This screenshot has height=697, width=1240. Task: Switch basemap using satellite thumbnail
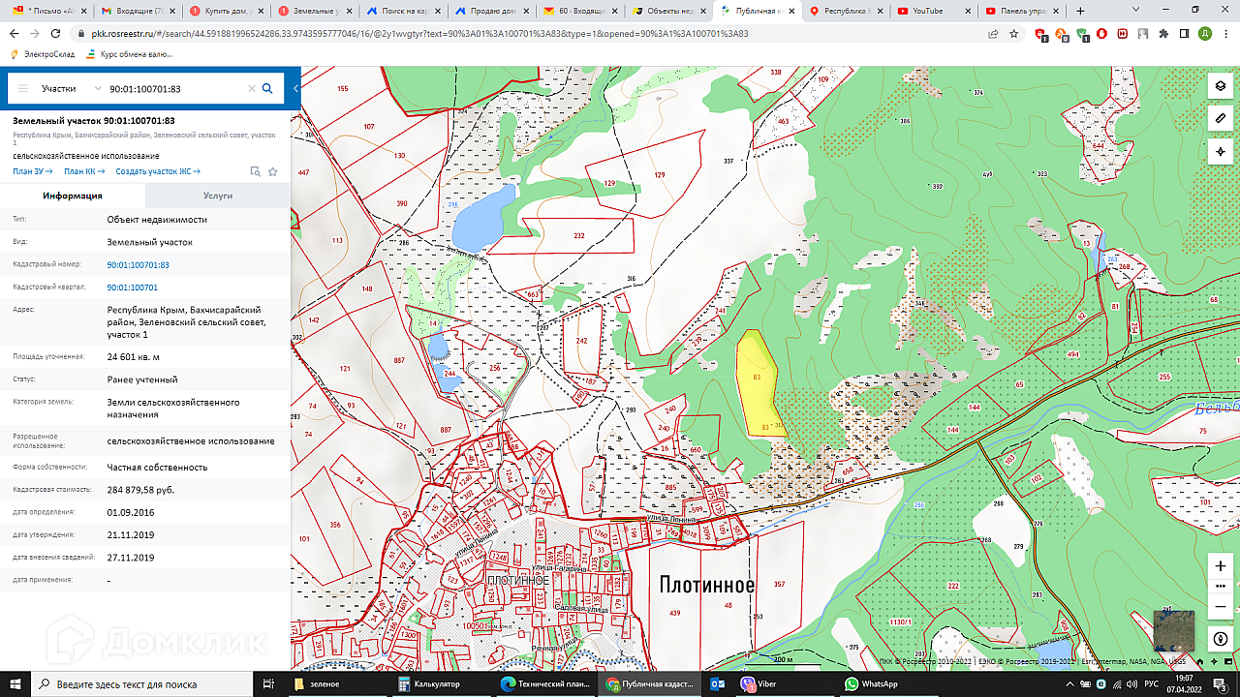(x=1173, y=630)
